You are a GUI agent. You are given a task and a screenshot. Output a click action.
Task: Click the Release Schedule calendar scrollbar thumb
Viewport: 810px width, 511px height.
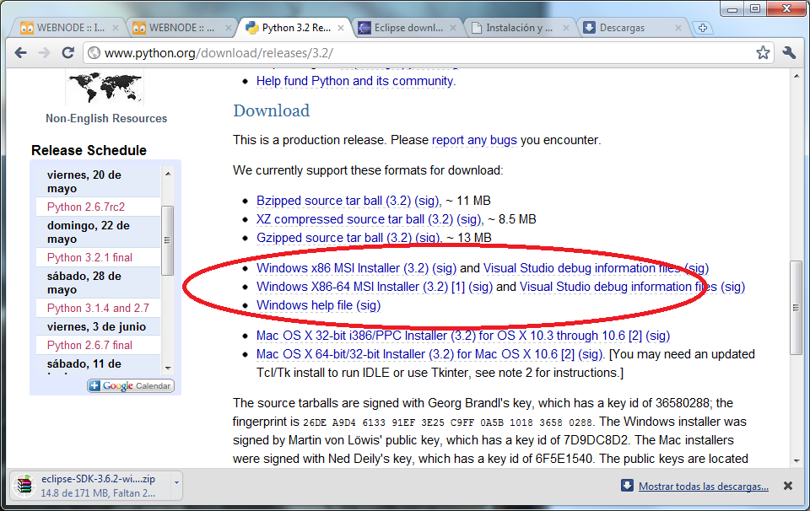[x=167, y=240]
